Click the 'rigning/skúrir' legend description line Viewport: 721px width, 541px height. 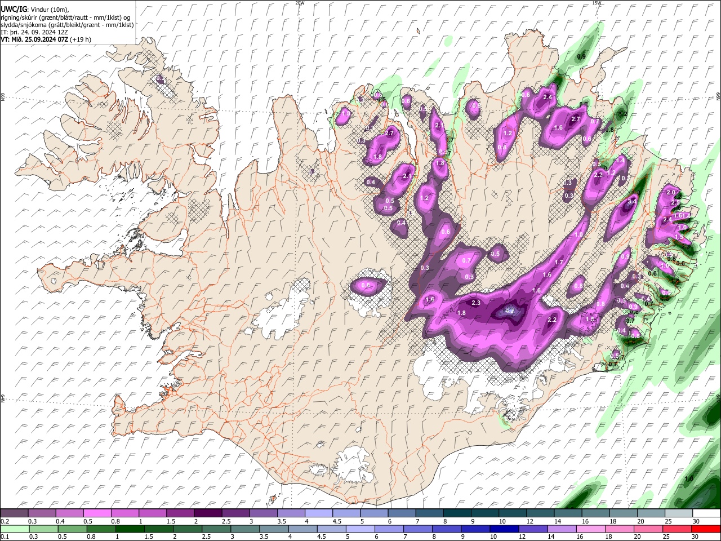(65, 17)
